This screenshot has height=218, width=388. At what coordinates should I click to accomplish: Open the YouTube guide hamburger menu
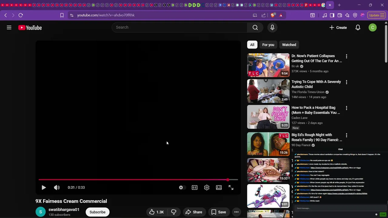9,28
